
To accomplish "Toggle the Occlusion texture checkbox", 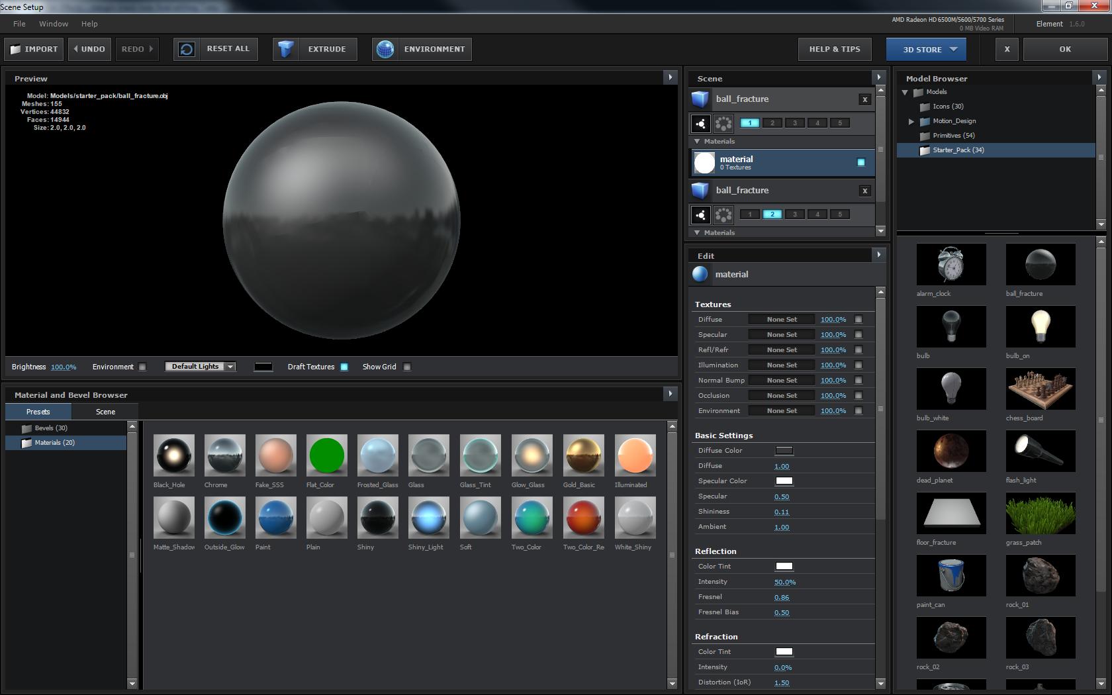I will point(858,395).
